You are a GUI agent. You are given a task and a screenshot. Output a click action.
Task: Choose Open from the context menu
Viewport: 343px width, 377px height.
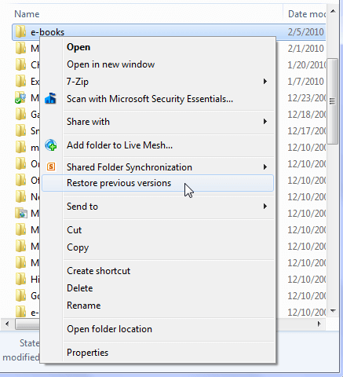tap(158, 47)
